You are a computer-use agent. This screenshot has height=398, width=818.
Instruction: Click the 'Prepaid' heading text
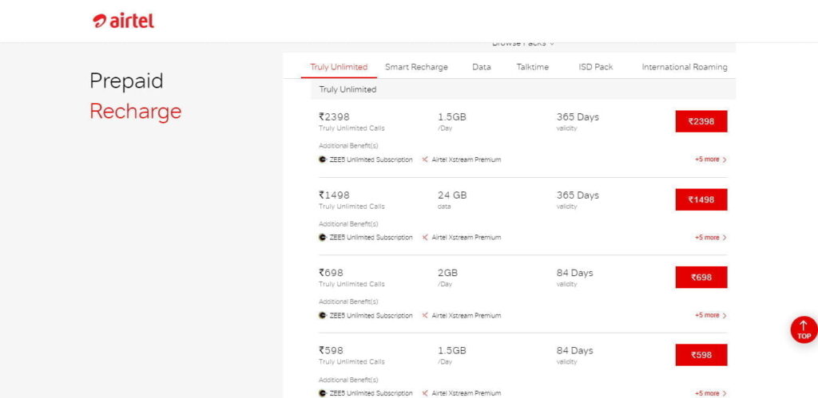126,81
